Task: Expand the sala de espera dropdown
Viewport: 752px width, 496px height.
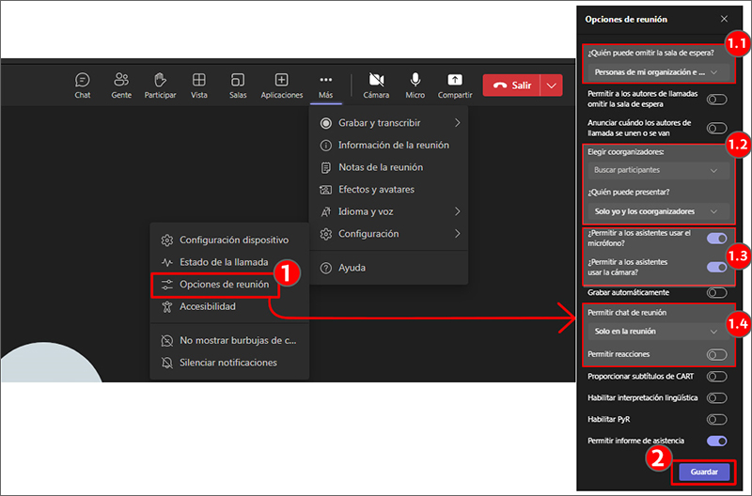Action: (654, 72)
